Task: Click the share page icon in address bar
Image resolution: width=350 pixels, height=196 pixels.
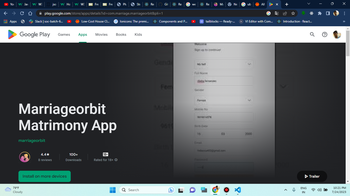Action: (285, 13)
